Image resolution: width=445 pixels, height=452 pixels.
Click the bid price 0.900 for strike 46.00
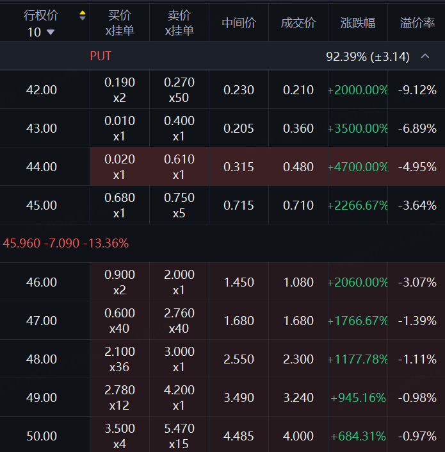point(120,275)
